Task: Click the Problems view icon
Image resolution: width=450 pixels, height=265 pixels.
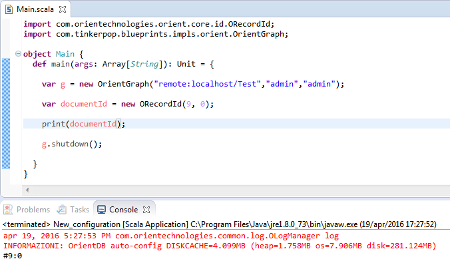Action: [8, 210]
